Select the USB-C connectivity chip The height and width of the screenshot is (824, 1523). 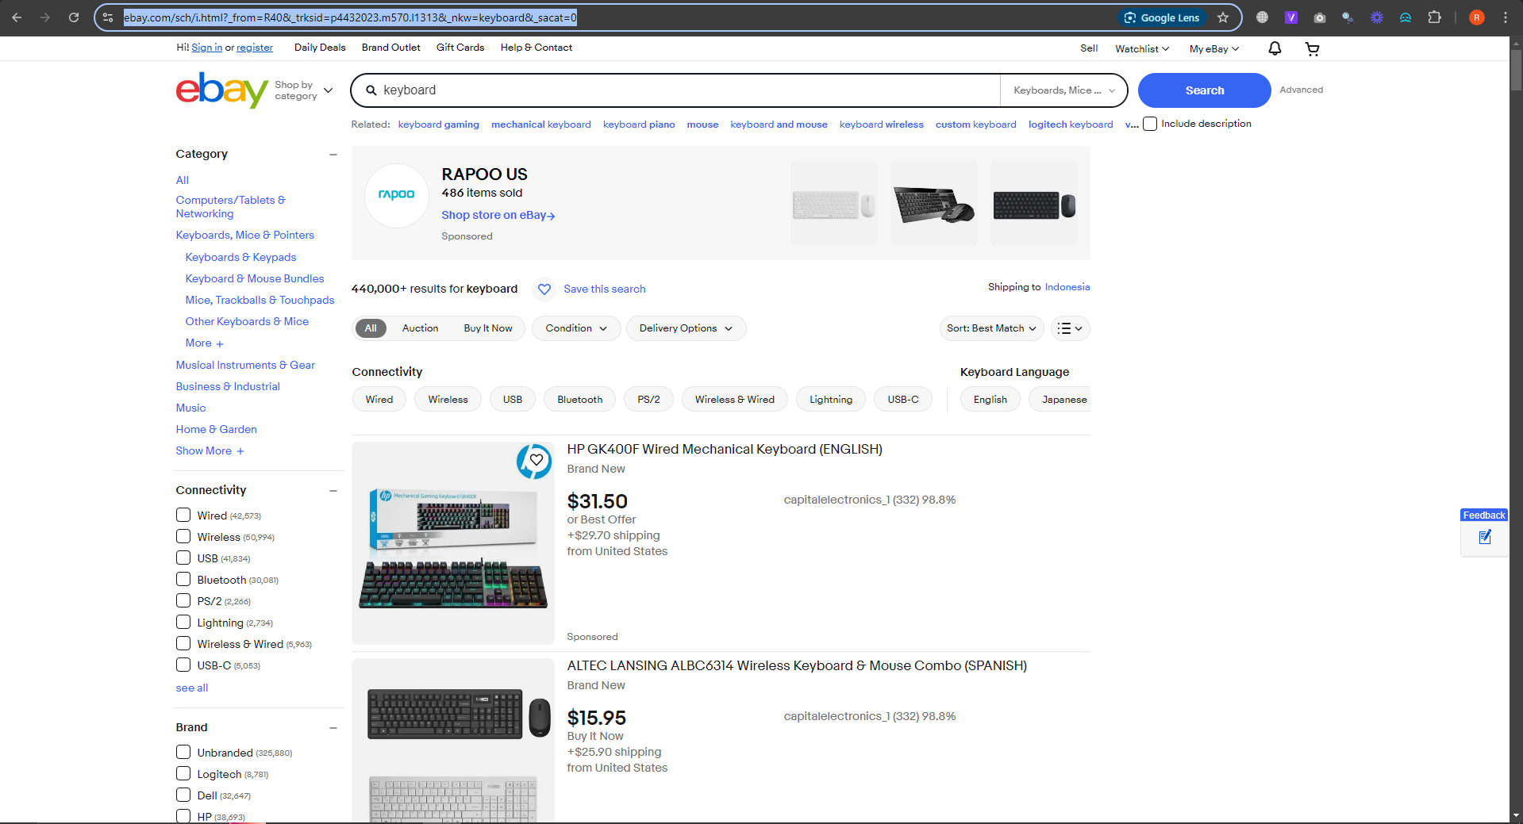pyautogui.click(x=903, y=400)
